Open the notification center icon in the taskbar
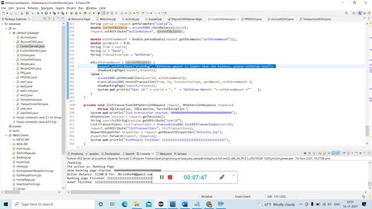372x209 pixels. (364, 204)
